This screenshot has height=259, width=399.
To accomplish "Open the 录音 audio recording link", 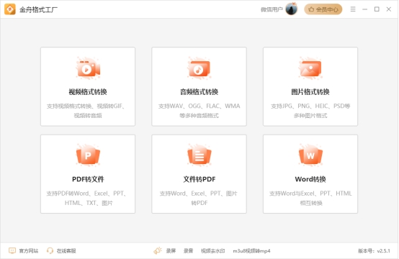I will [x=188, y=251].
